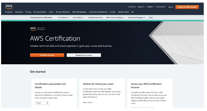The height and width of the screenshot is (111, 207).
Task: Open Explore More
Action: pyautogui.click(x=123, y=12)
